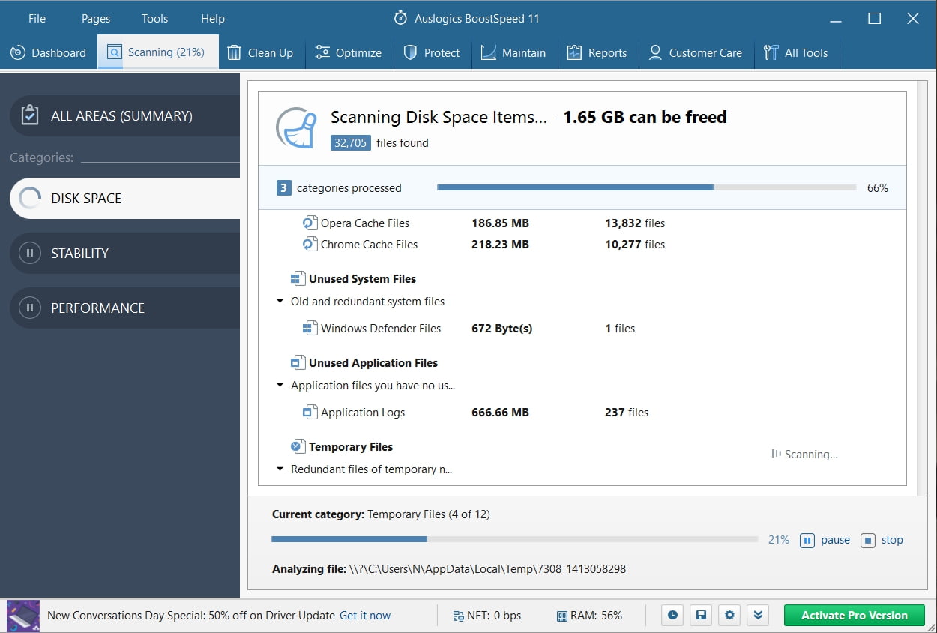Click the 21% scan progress bar
937x633 pixels.
(x=515, y=539)
